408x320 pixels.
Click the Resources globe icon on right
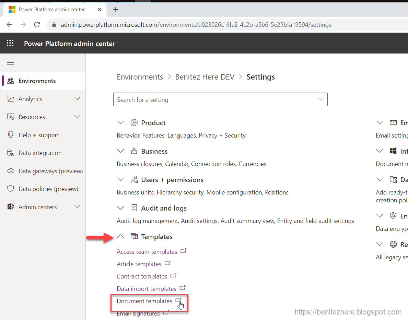(393, 244)
